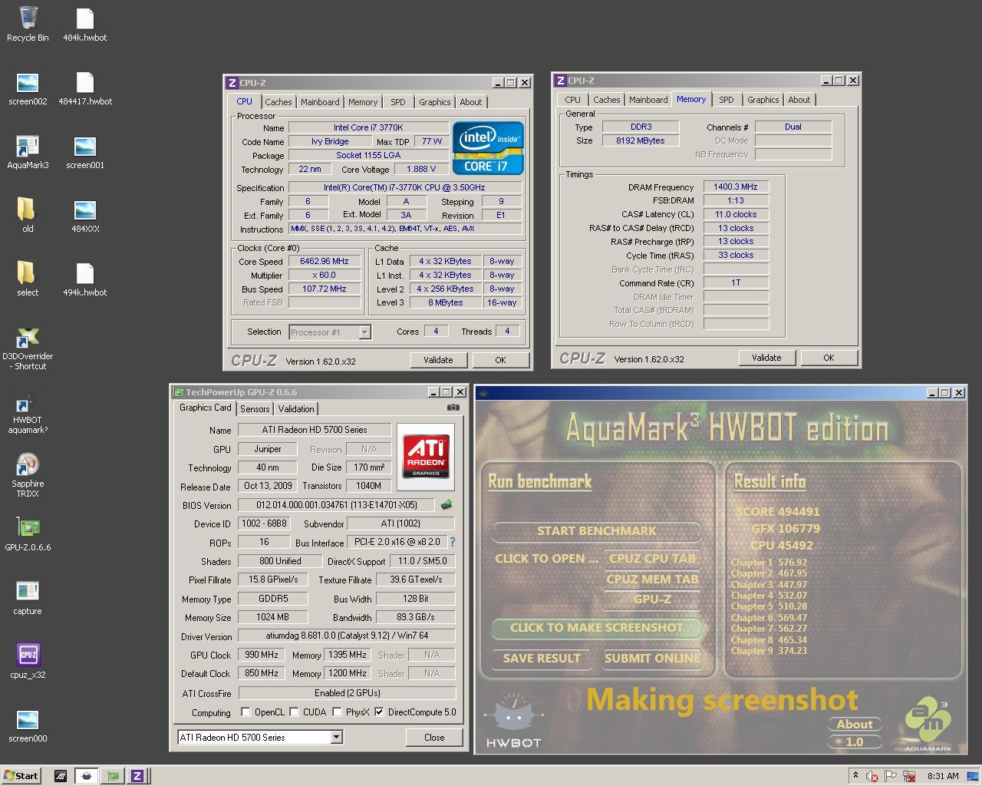982x786 pixels.
Task: Enable the CUDA checkbox
Action: (x=294, y=712)
